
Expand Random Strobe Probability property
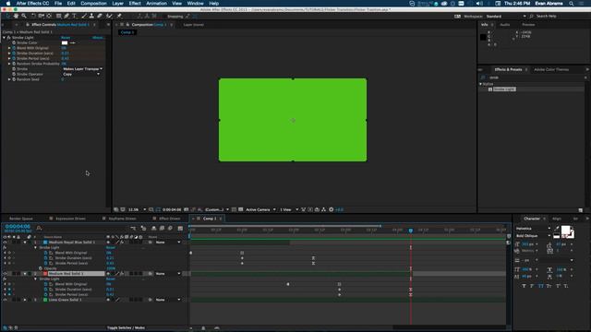pos(9,64)
